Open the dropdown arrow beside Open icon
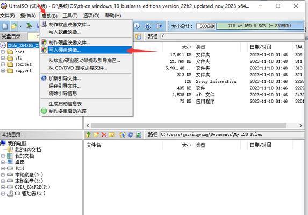This screenshot has width=308, height=215. click(20, 26)
